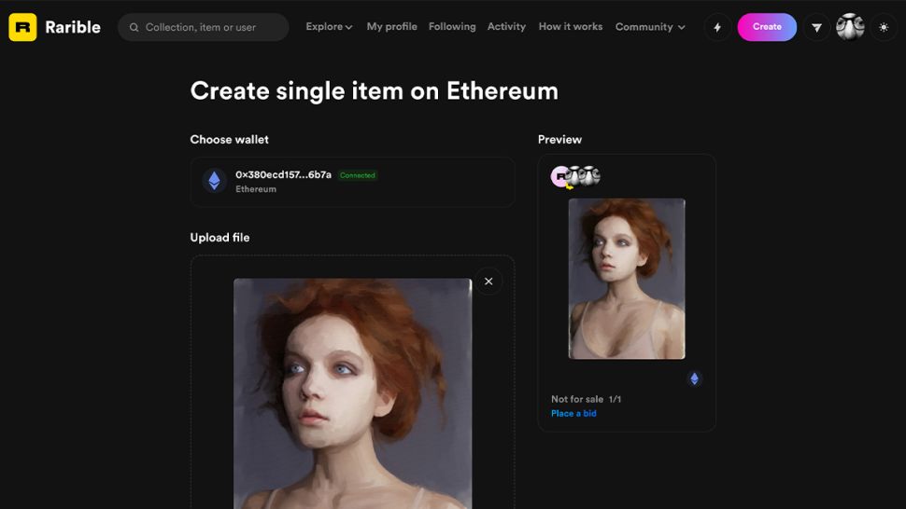This screenshot has height=509, width=906.
Task: Click the Upload file label
Action: pyautogui.click(x=219, y=238)
